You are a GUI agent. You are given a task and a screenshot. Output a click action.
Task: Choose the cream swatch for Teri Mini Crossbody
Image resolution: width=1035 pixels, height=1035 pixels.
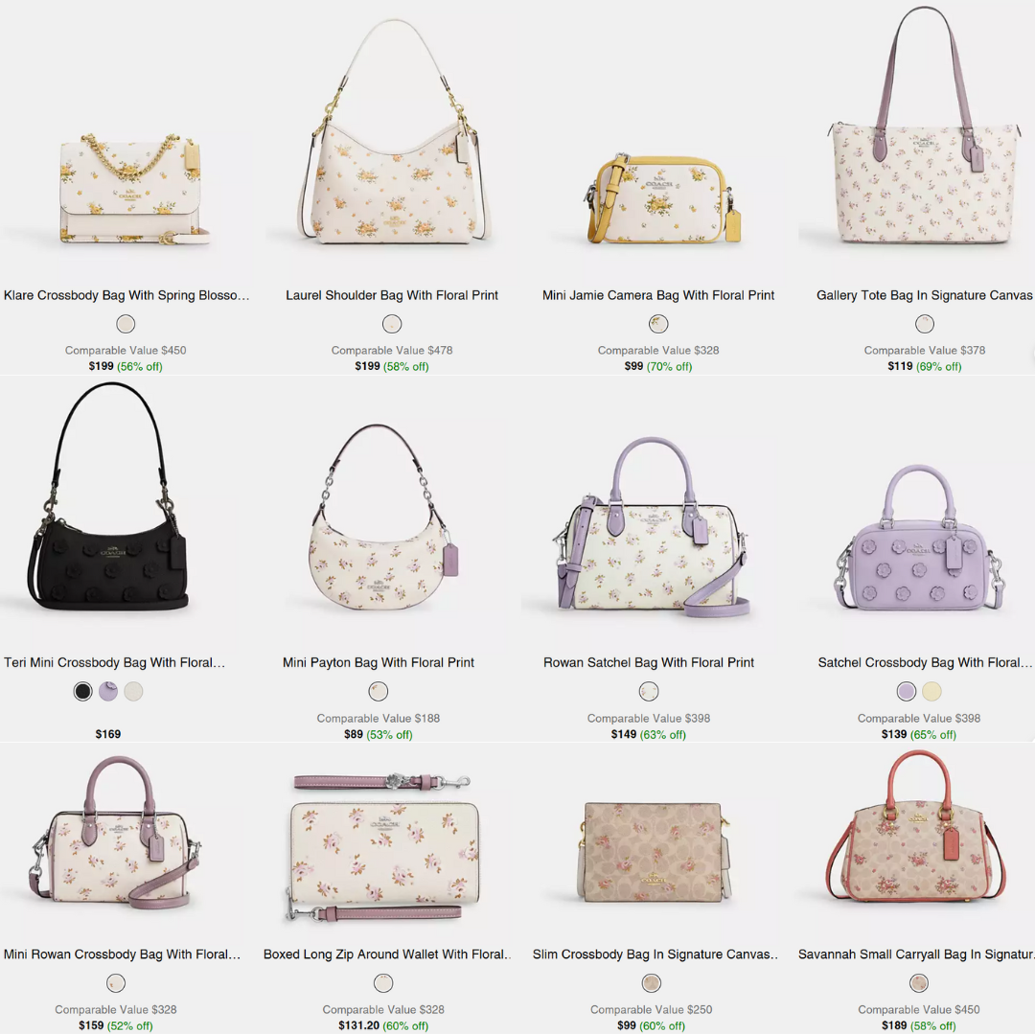pyautogui.click(x=133, y=691)
